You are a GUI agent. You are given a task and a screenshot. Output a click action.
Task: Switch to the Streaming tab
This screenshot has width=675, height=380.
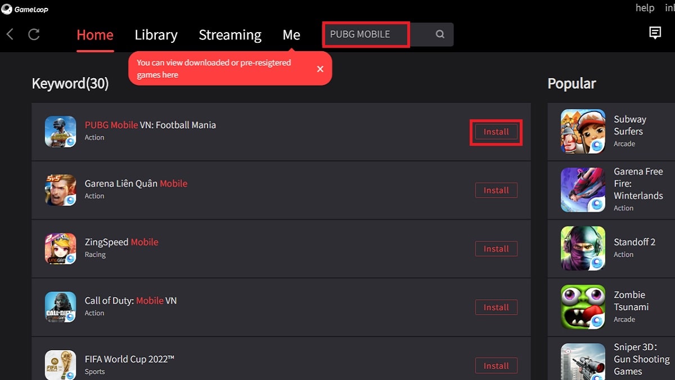click(x=230, y=35)
